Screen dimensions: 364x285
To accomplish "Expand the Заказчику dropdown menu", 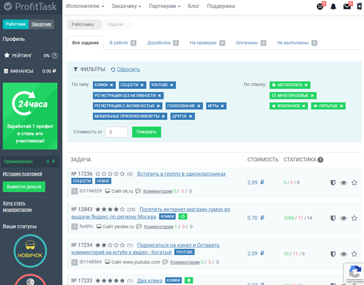I will [x=126, y=6].
